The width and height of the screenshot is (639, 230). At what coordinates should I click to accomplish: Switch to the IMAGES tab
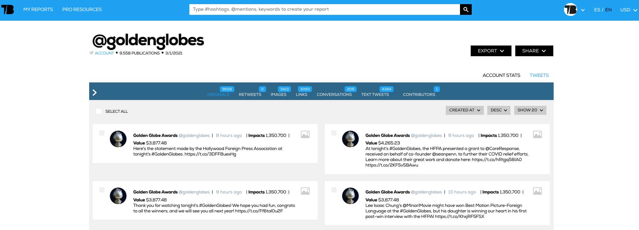[279, 94]
